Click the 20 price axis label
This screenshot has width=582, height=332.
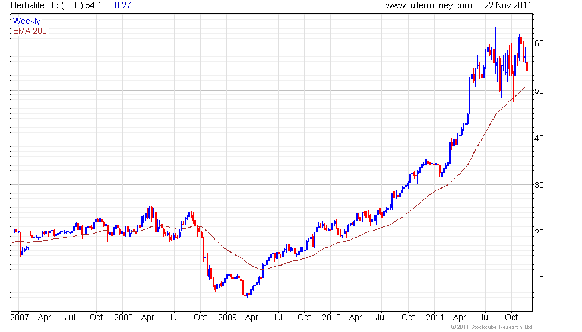click(539, 232)
